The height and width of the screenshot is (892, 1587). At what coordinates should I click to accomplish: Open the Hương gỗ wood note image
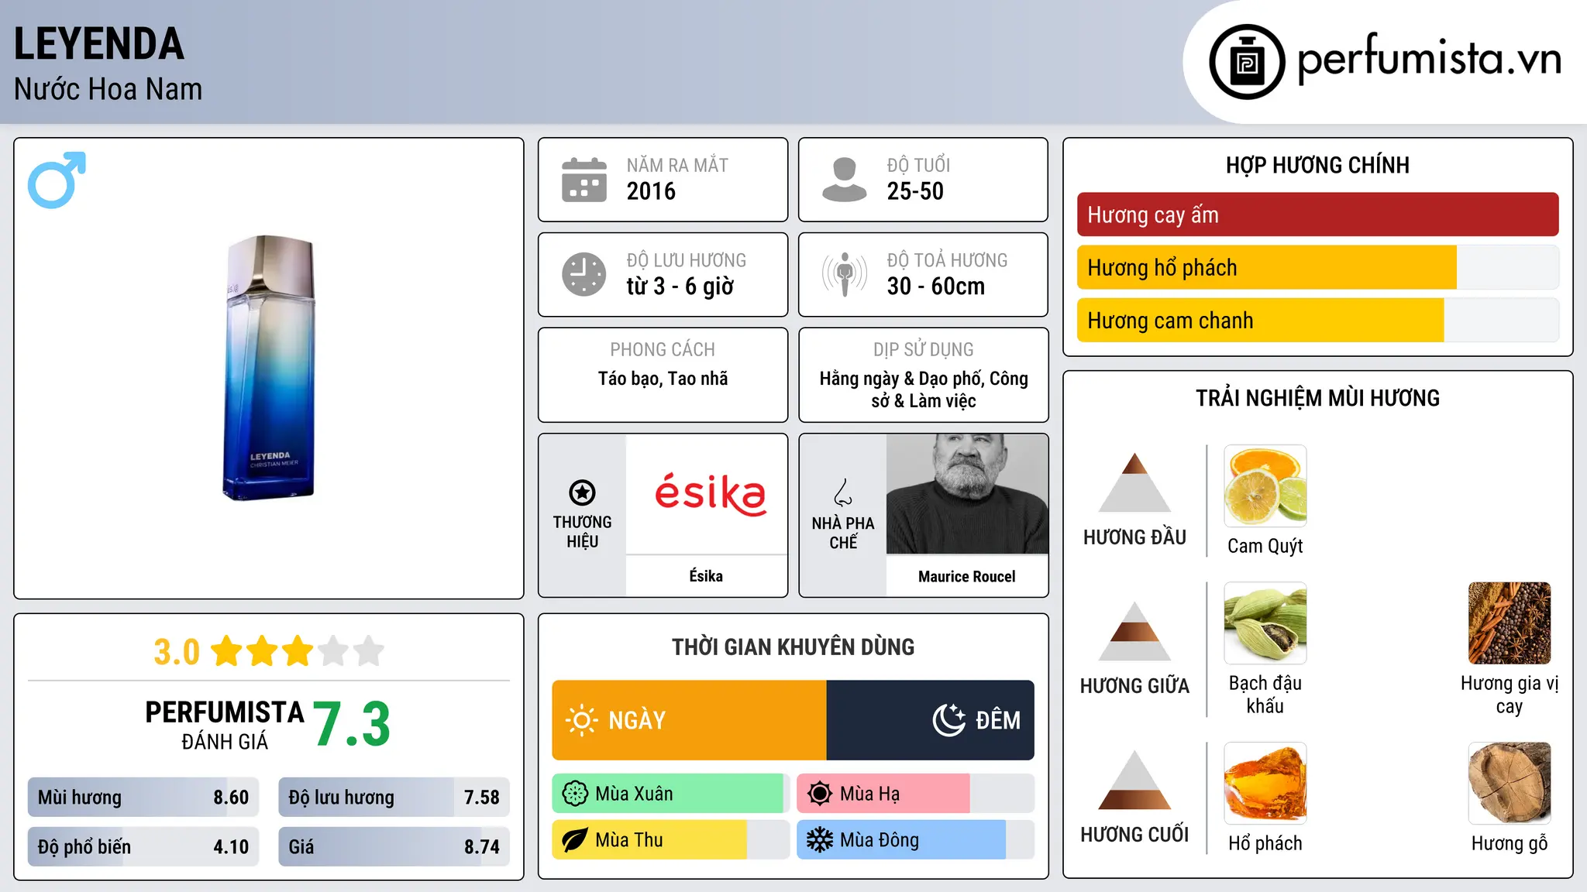point(1510,784)
